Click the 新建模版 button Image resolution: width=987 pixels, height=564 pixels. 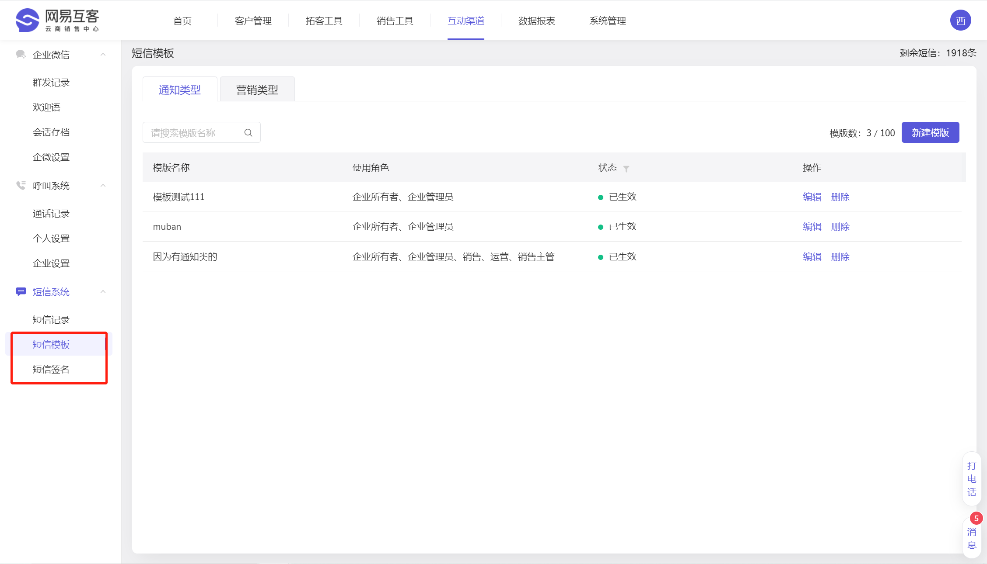[930, 132]
